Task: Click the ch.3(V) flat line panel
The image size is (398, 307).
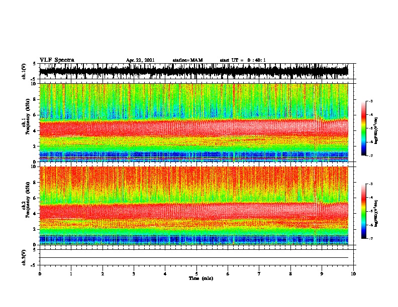Action: pyautogui.click(x=196, y=257)
